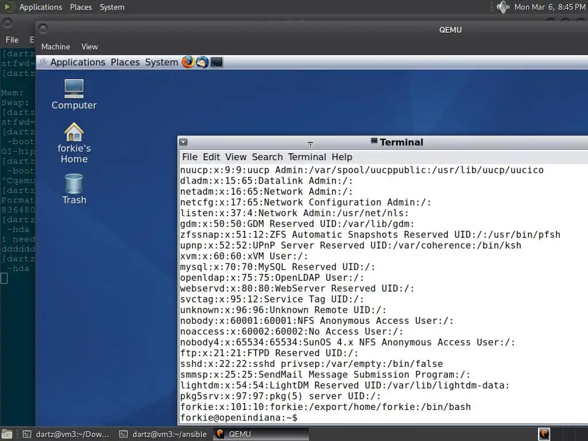The height and width of the screenshot is (441, 588).
Task: Click the unknown:x:96:96 line
Action: 283,310
